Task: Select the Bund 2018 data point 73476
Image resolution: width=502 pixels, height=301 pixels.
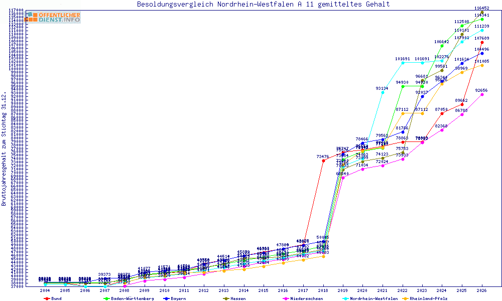Action: 323,161
